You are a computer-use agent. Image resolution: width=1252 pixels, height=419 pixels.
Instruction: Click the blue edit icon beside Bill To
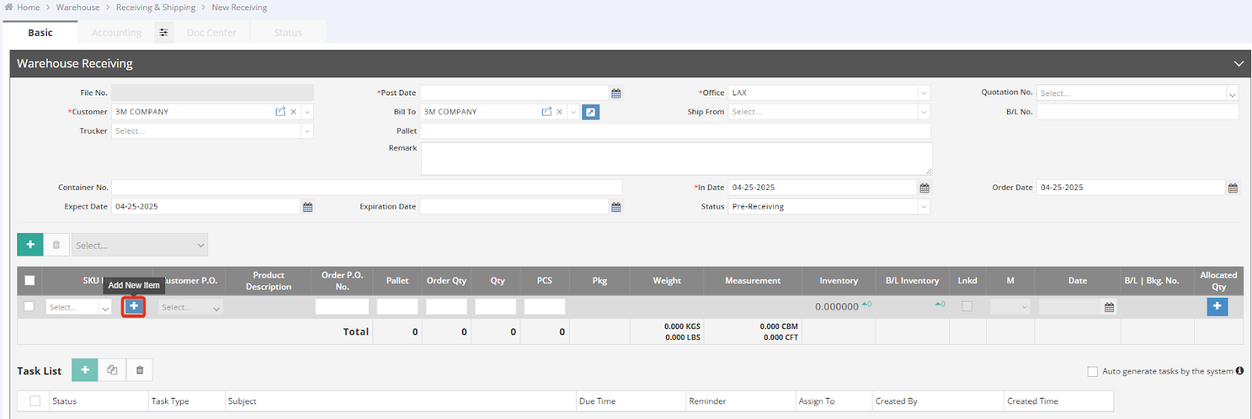[591, 112]
